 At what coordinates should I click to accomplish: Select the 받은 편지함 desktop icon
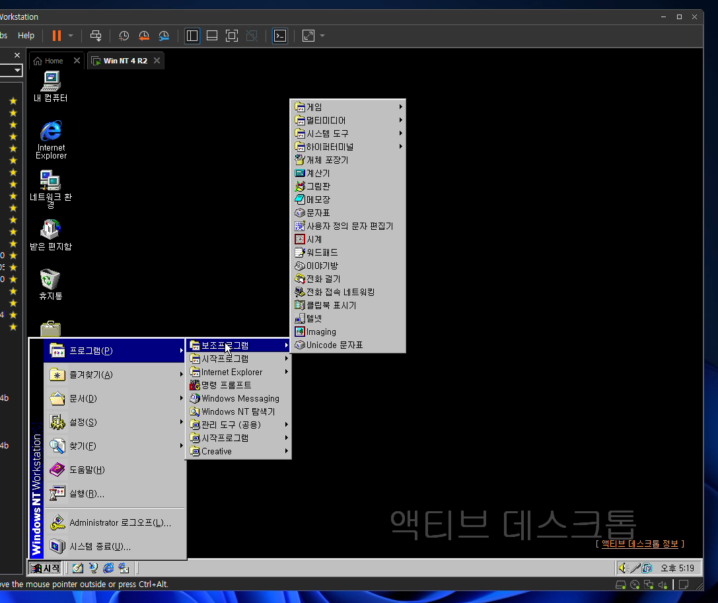click(x=51, y=235)
